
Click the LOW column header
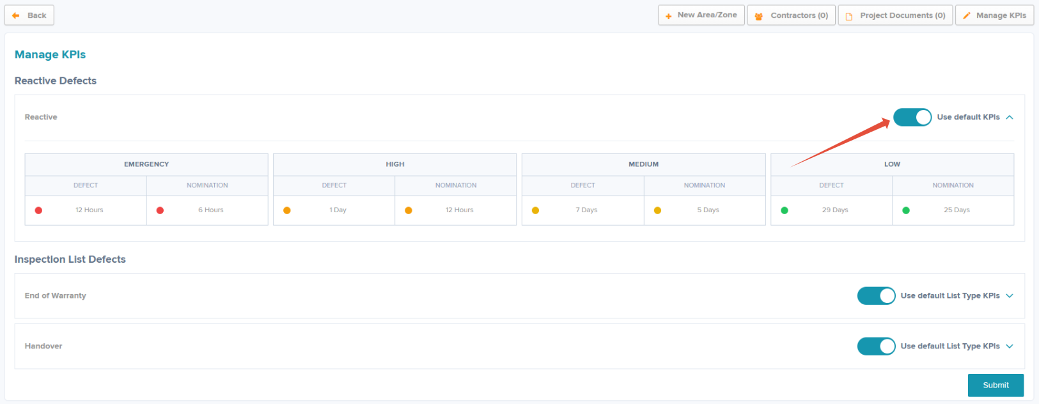[x=892, y=164]
